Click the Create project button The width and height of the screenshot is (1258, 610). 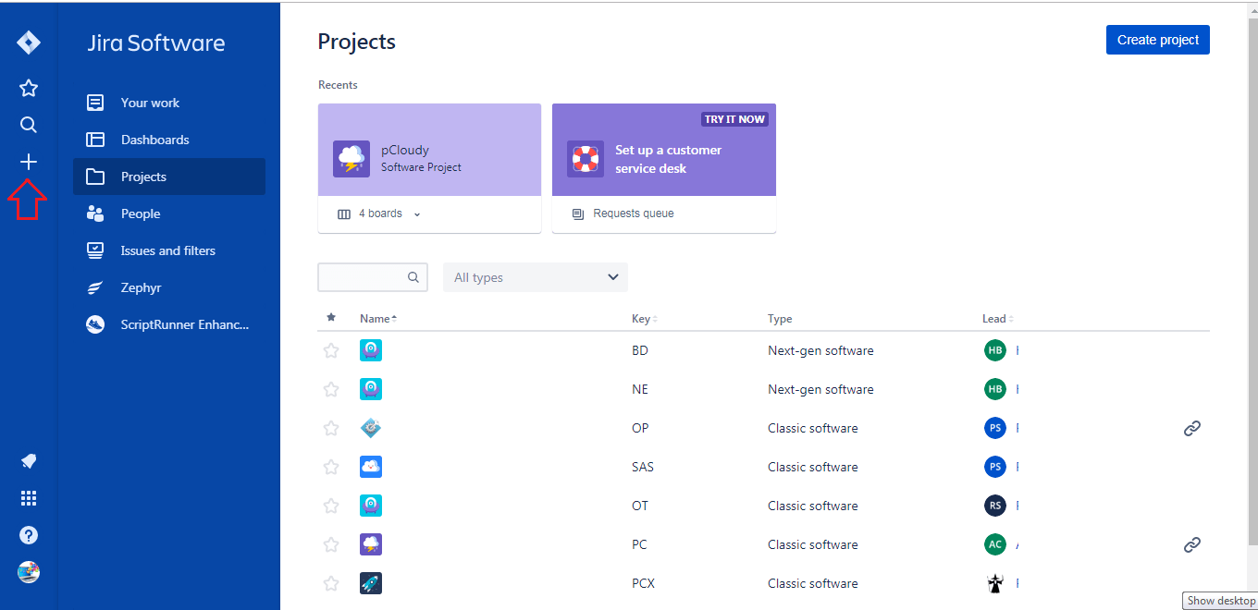[x=1157, y=40]
